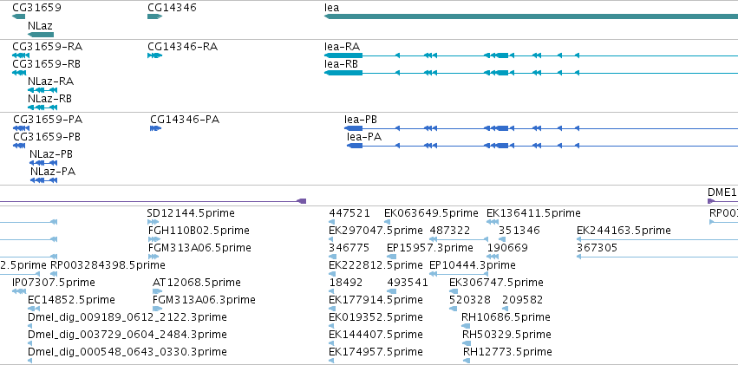Select EST EP15957.3prime

[430, 248]
